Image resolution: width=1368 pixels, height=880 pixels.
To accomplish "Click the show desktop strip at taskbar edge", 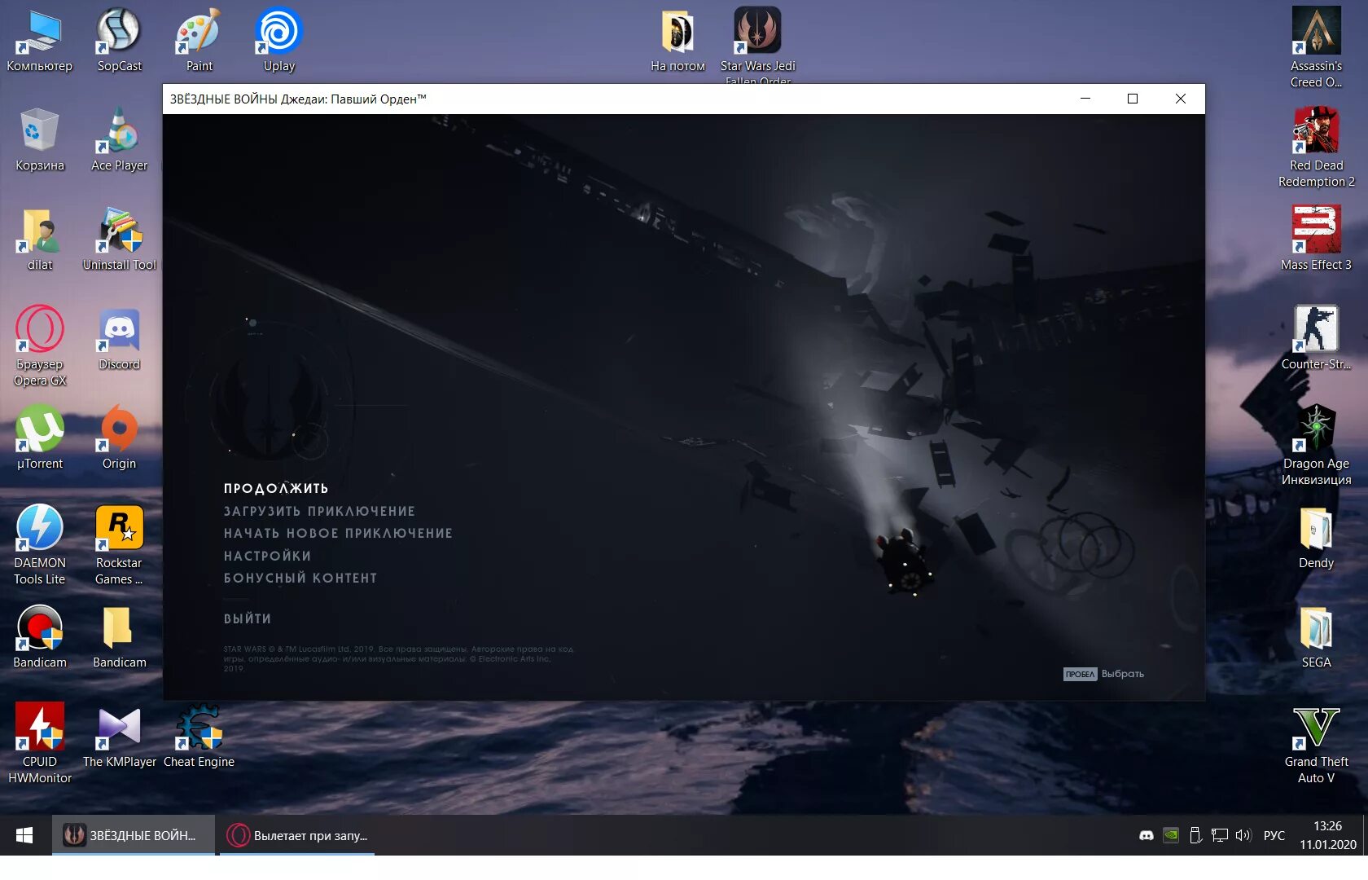I will click(x=1366, y=835).
